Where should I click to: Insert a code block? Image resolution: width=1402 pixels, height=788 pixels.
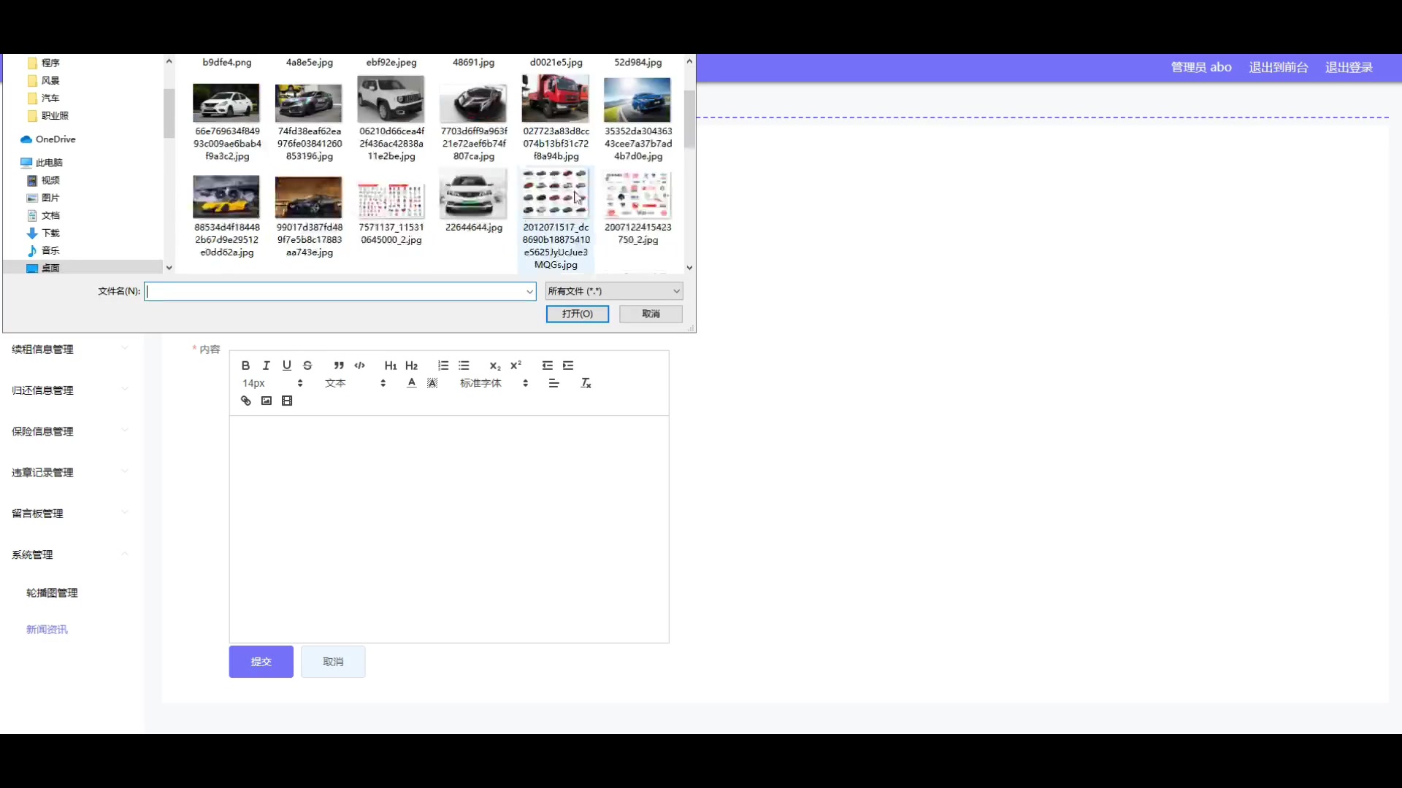(359, 366)
